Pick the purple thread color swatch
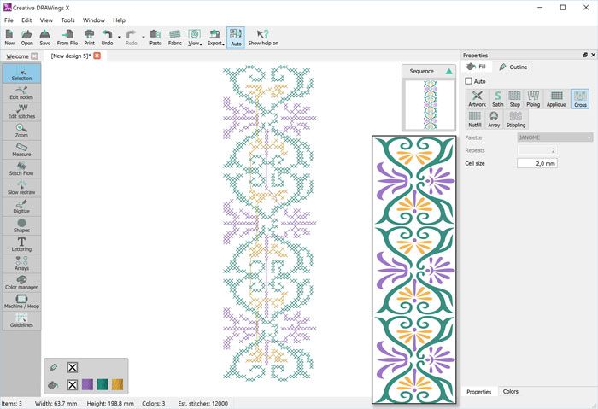The height and width of the screenshot is (409, 598). [x=88, y=385]
